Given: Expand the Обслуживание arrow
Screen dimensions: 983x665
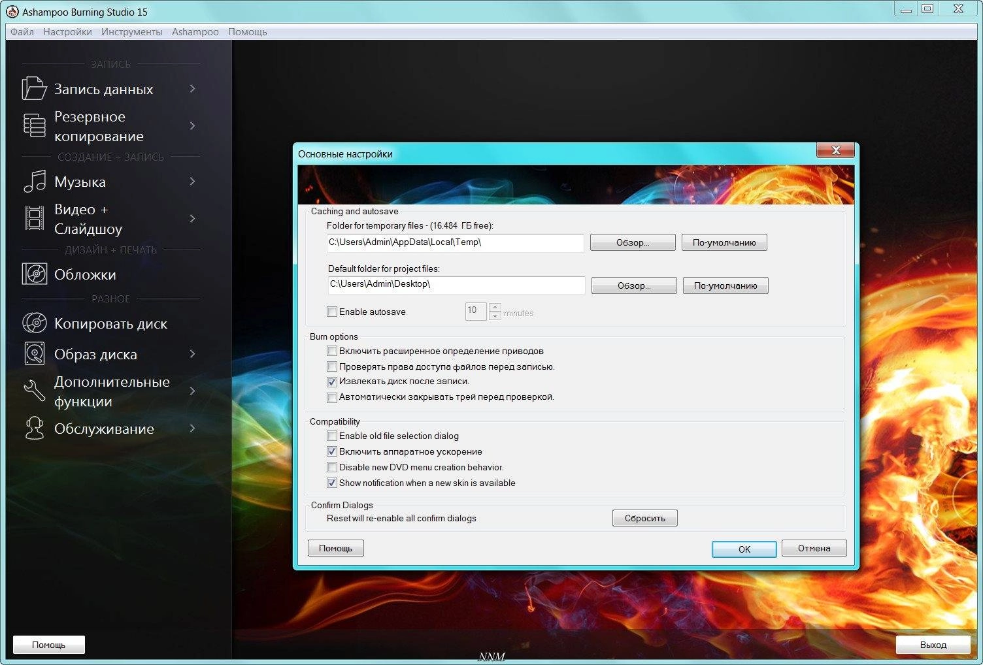Looking at the screenshot, I should pos(192,428).
